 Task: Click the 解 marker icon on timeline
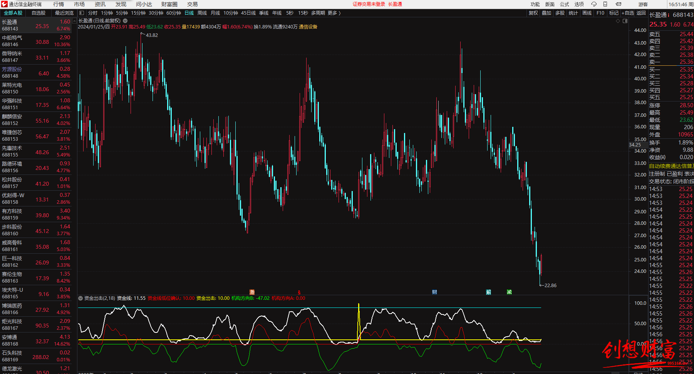coord(489,293)
